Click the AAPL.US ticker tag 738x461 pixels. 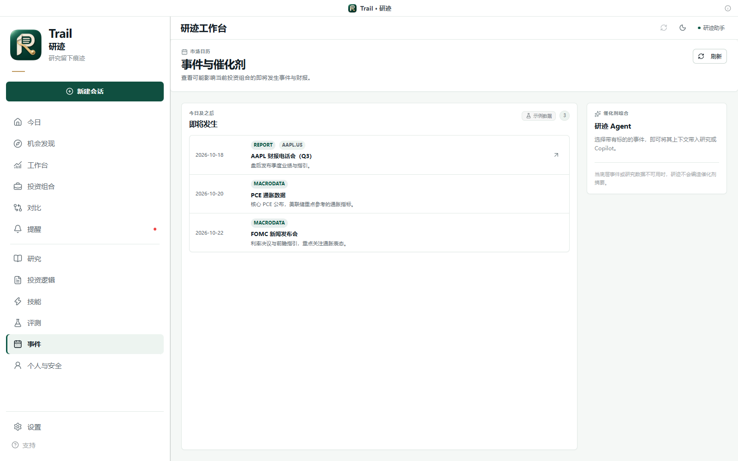point(292,145)
